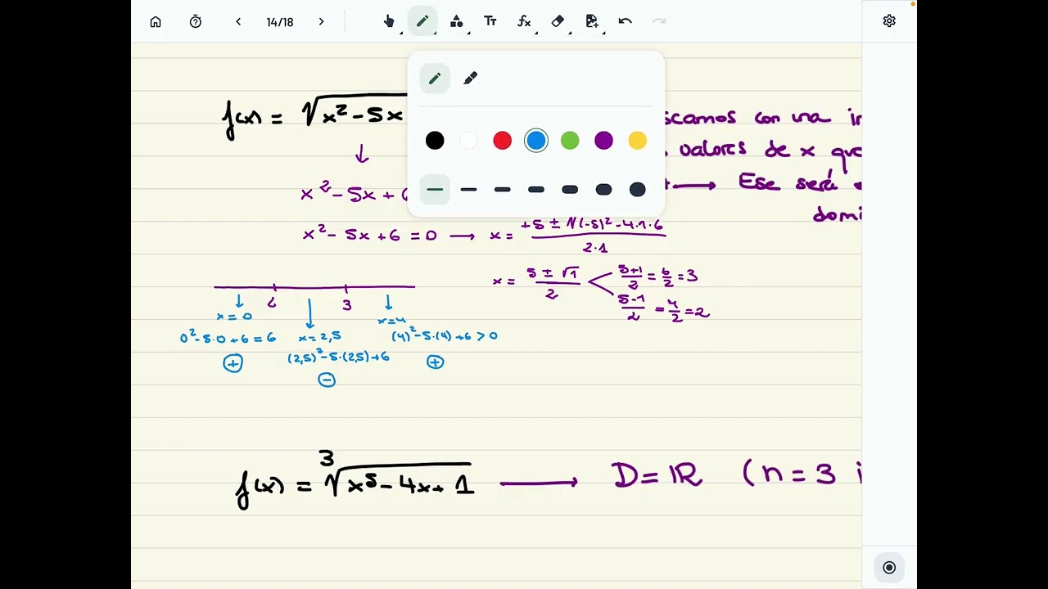This screenshot has height=589, width=1048.
Task: Select the eraser tool
Action: (558, 21)
